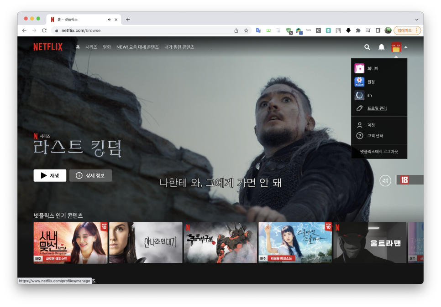
Task: Click the person icon beside 계정
Action: tap(359, 125)
